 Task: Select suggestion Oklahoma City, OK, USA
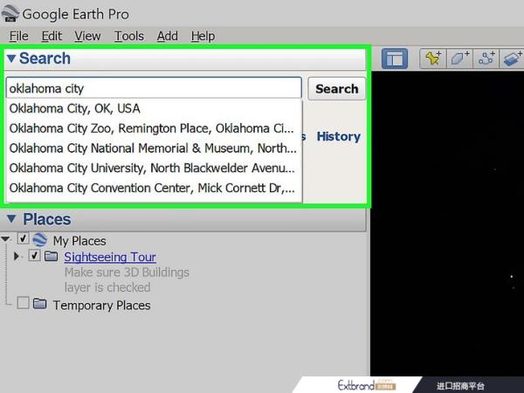coord(154,108)
